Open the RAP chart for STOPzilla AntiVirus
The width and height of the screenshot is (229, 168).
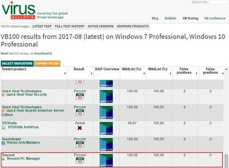coord(106,129)
